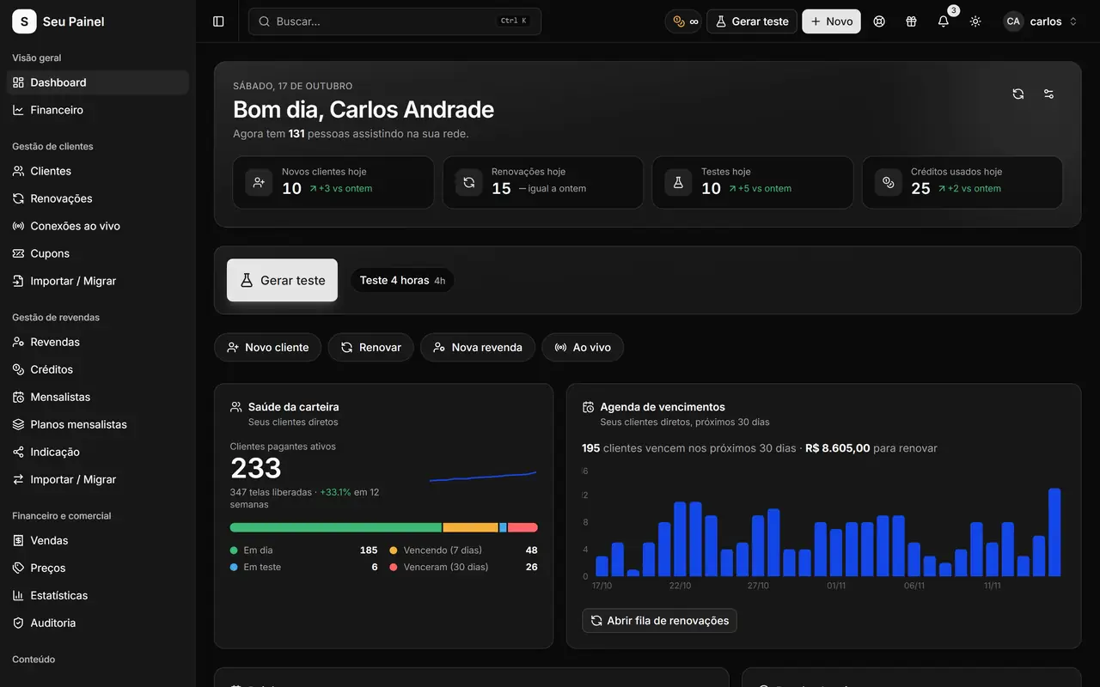Screen dimensions: 1100x687
Task: Open Revendas in the sidebar
Action: [x=98, y=342]
